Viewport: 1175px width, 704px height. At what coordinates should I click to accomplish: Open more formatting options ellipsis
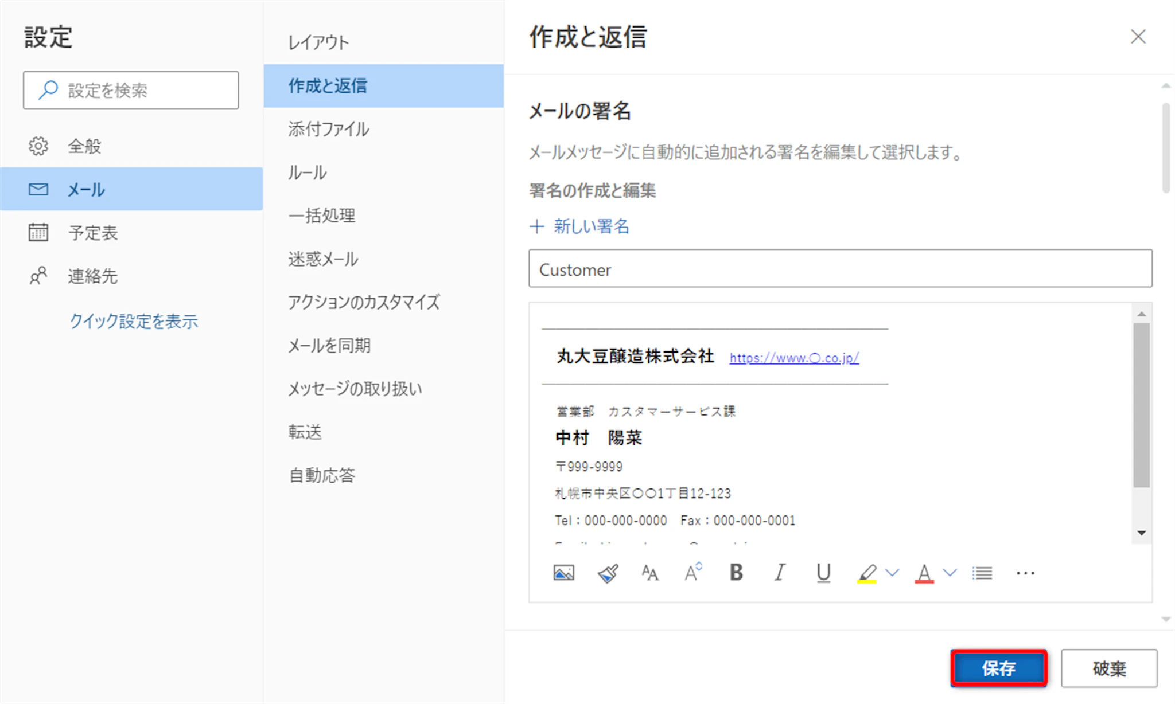[1025, 573]
